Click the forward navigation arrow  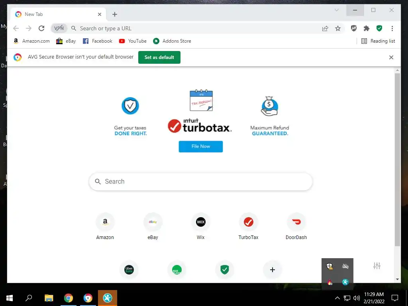29,28
